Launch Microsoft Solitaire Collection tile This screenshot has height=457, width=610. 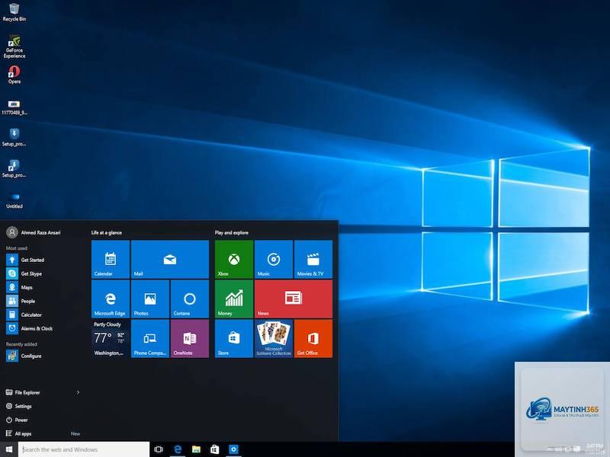tap(274, 338)
